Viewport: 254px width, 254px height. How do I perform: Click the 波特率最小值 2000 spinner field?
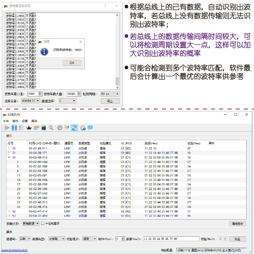click(35, 94)
